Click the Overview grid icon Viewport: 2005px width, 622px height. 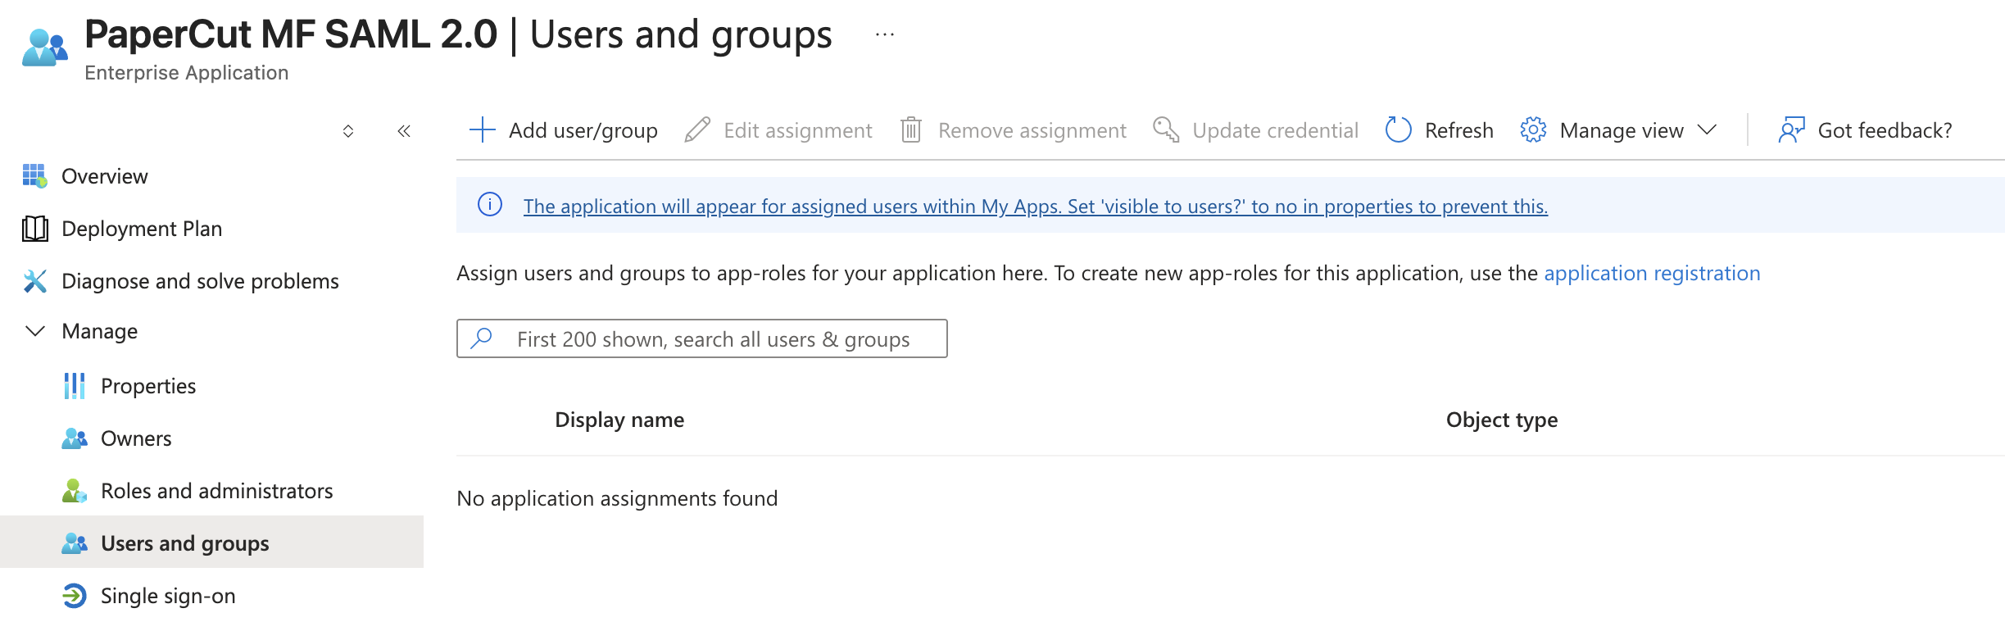pos(34,175)
